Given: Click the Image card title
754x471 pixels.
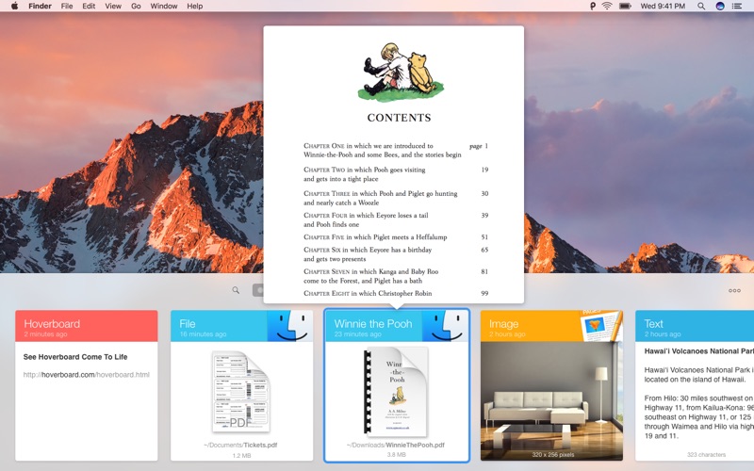Looking at the screenshot, I should [x=503, y=324].
